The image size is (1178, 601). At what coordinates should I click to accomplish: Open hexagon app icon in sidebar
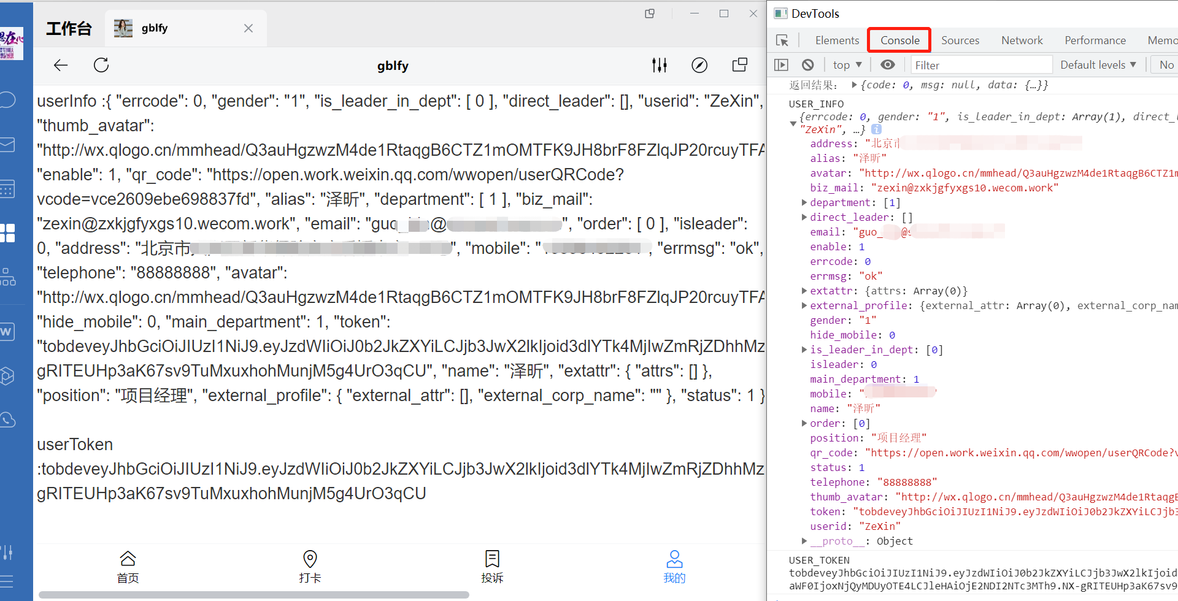pyautogui.click(x=7, y=376)
